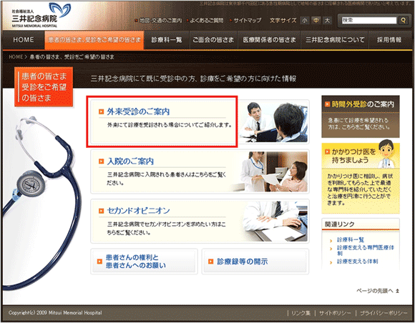Click arrow icon beside 患者さんの権利と

tap(99, 262)
